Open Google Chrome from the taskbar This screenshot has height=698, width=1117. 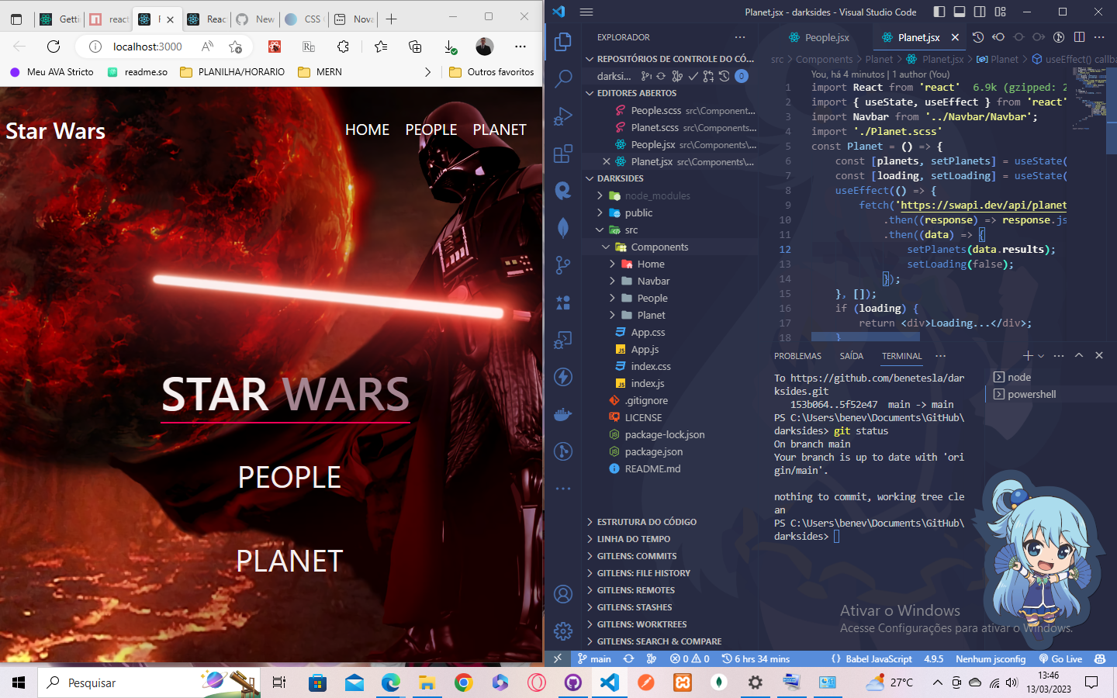tap(463, 682)
